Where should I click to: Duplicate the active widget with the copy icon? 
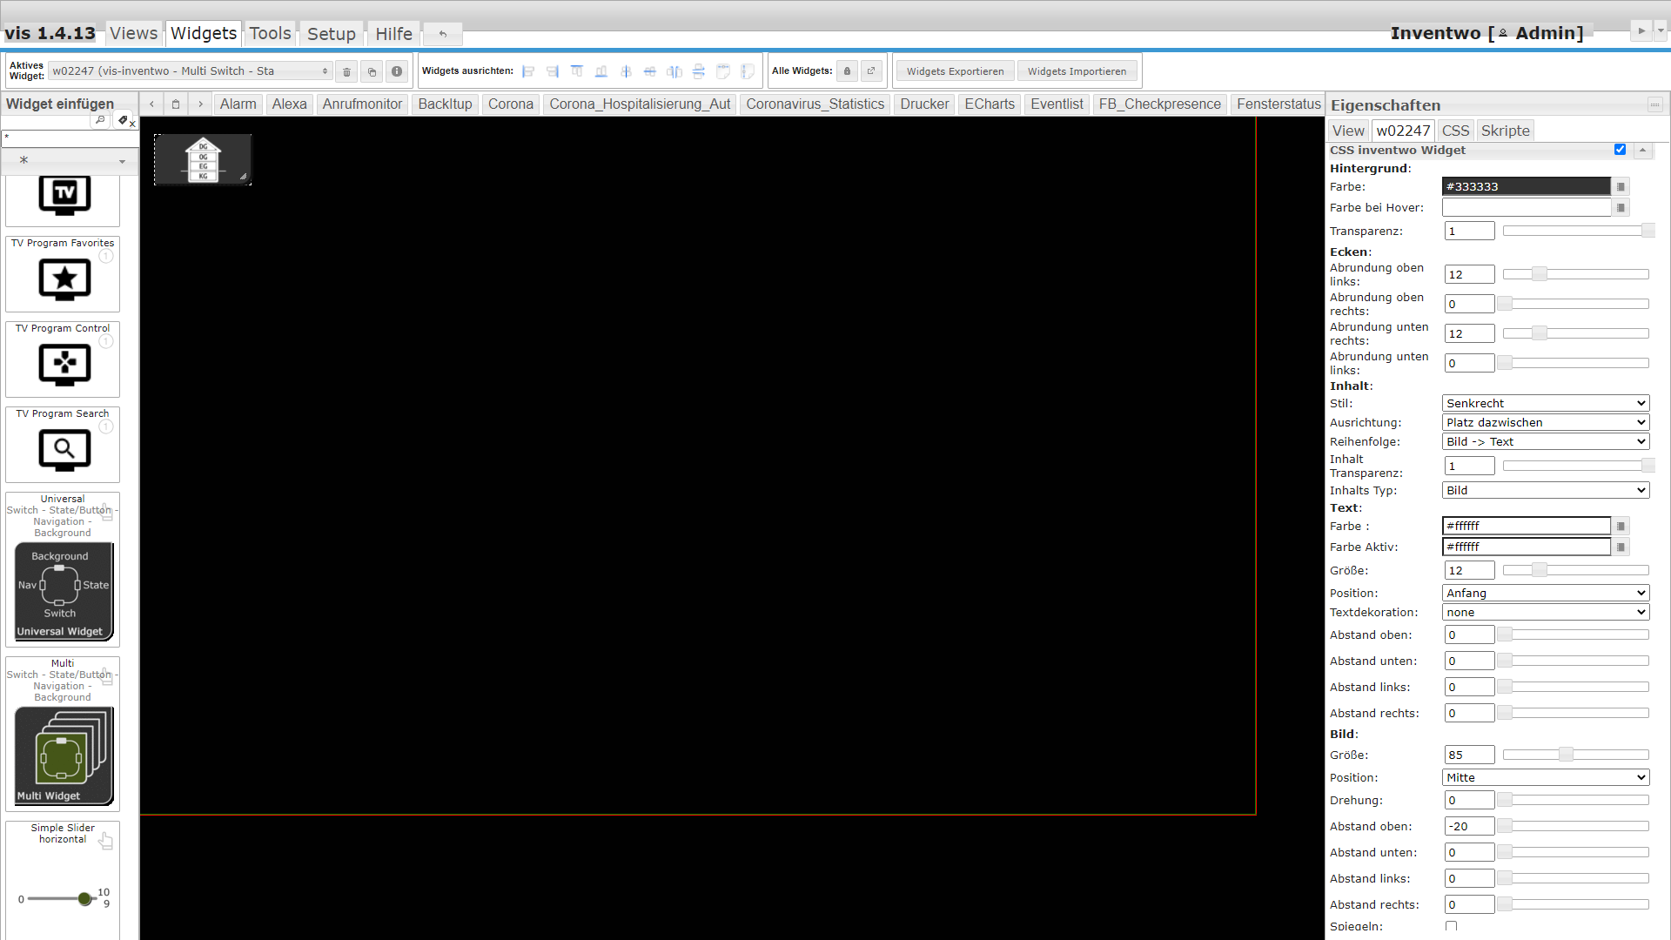[x=372, y=71]
